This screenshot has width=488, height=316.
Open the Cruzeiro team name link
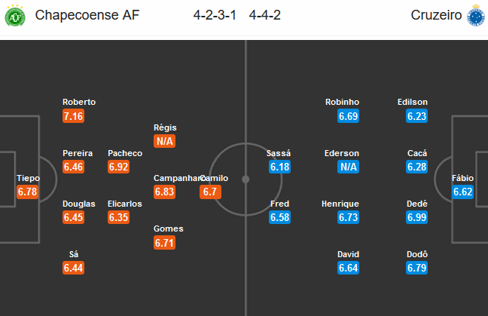[x=436, y=15]
